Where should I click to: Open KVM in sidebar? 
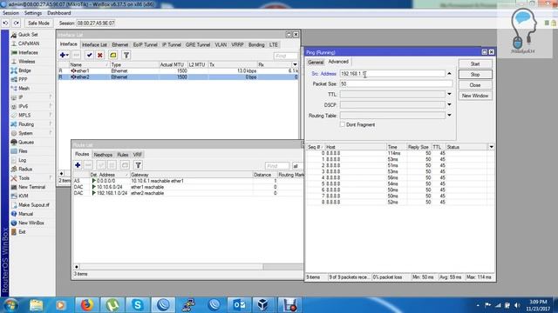(x=24, y=196)
